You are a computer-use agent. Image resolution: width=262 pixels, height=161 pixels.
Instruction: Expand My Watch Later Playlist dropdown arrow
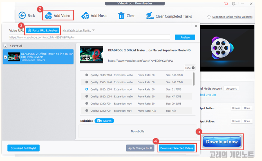(93, 30)
